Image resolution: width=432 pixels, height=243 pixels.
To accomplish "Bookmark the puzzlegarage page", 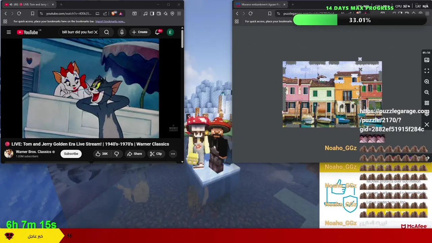I will click(x=270, y=13).
